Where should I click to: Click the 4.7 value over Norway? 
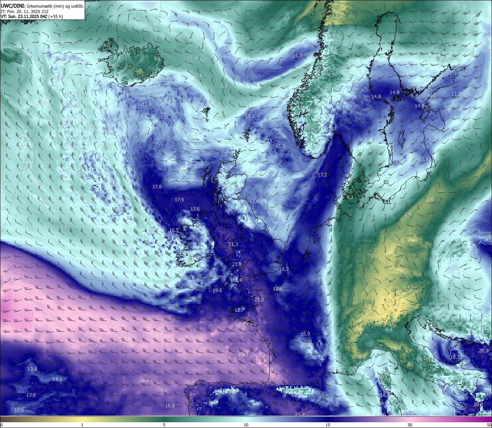click(331, 76)
